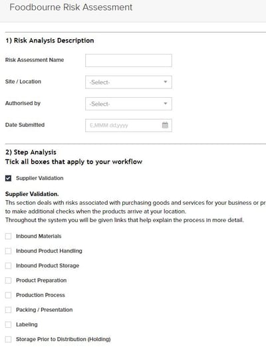
Task: Click the Foodbourne Risk Assessment page title
Action: (x=71, y=7)
